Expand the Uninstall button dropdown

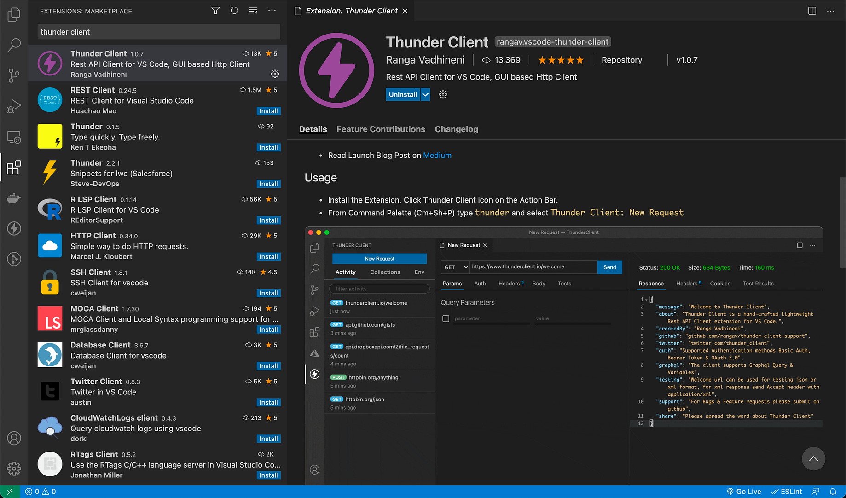[425, 94]
